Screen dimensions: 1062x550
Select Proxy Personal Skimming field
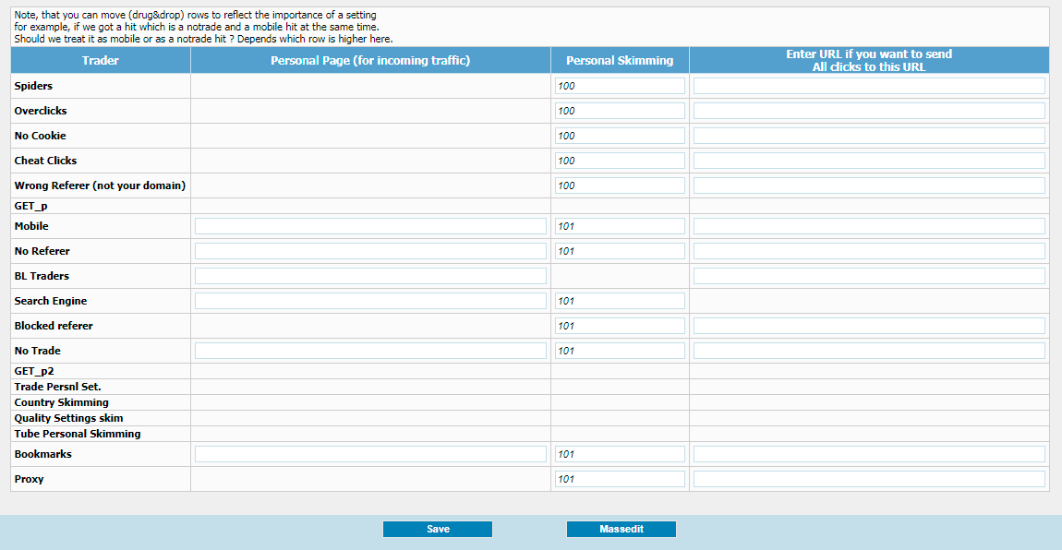coord(620,480)
